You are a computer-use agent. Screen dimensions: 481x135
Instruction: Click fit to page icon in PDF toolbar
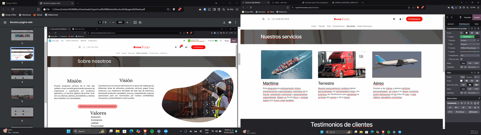click(135, 22)
